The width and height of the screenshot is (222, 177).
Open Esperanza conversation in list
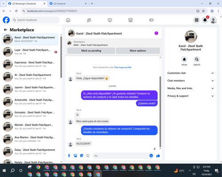30,64
